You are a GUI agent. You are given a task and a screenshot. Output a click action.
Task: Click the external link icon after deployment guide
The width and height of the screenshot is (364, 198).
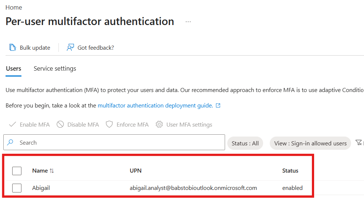(218, 106)
